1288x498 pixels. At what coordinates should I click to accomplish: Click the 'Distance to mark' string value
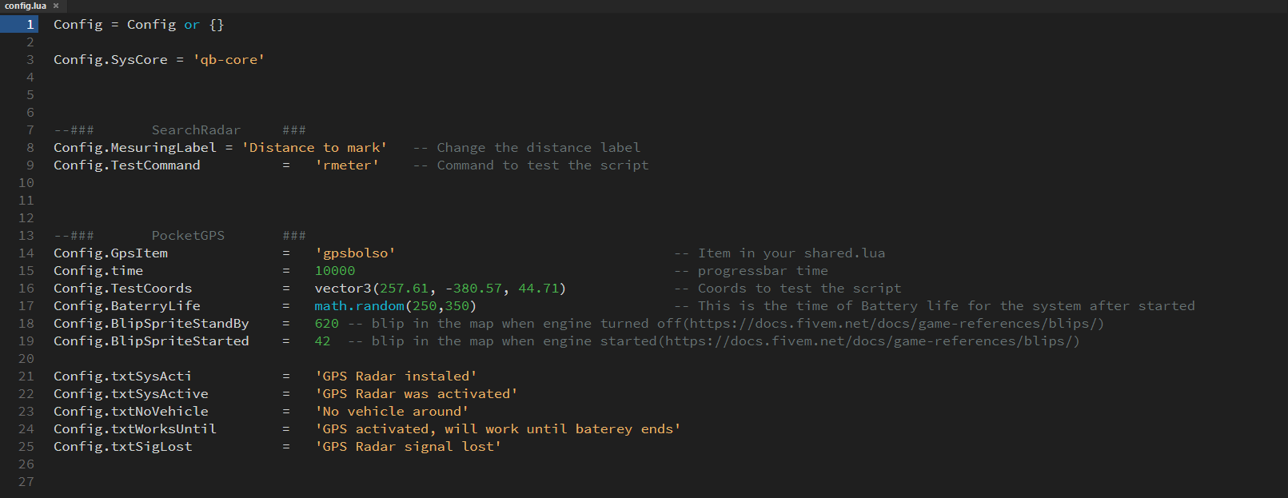coord(314,148)
